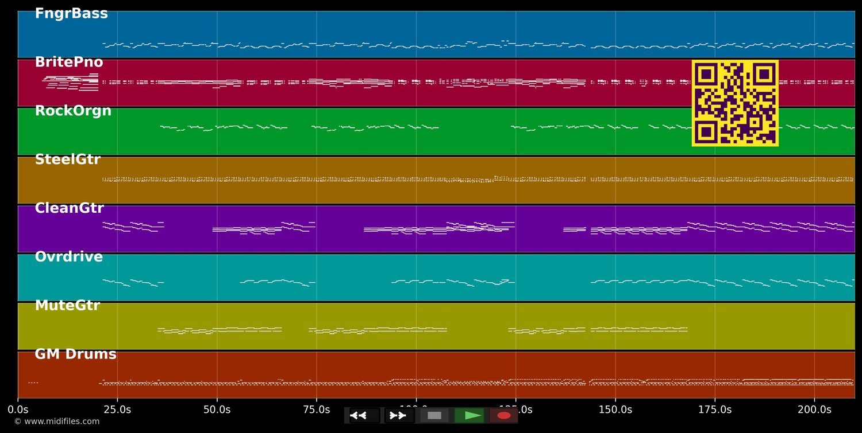Click the 150.0s time label
Screen dimensions: 862x433
(615, 409)
